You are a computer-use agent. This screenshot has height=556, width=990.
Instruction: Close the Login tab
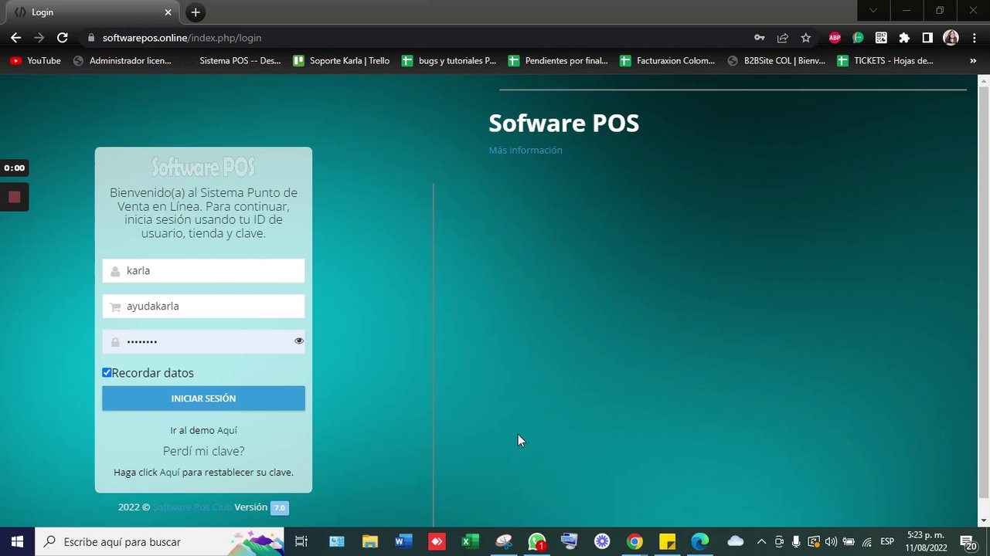[x=168, y=12]
